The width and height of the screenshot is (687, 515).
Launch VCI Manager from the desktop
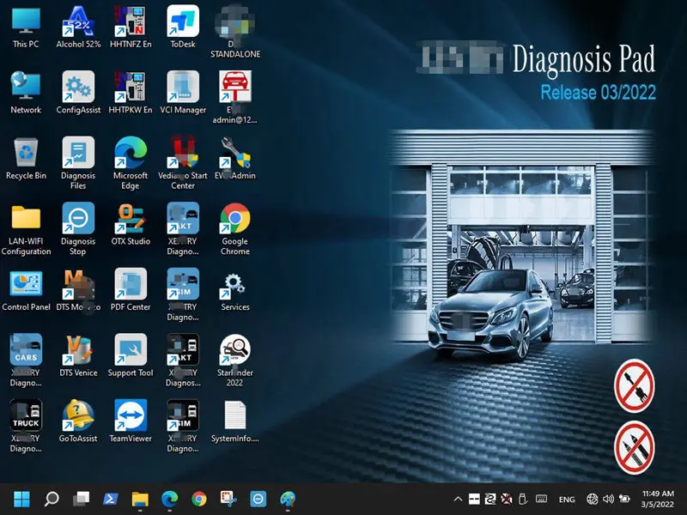[183, 88]
